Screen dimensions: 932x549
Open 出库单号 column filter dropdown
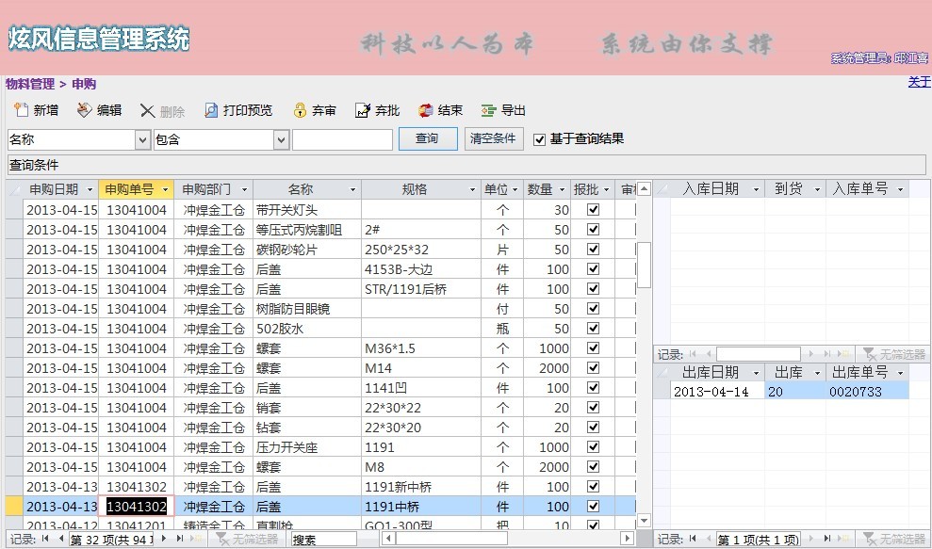[x=901, y=373]
